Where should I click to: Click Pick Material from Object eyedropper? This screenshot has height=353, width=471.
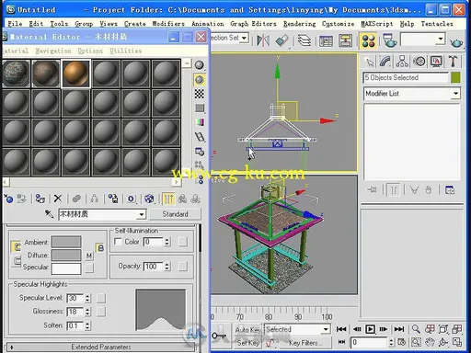(49, 213)
